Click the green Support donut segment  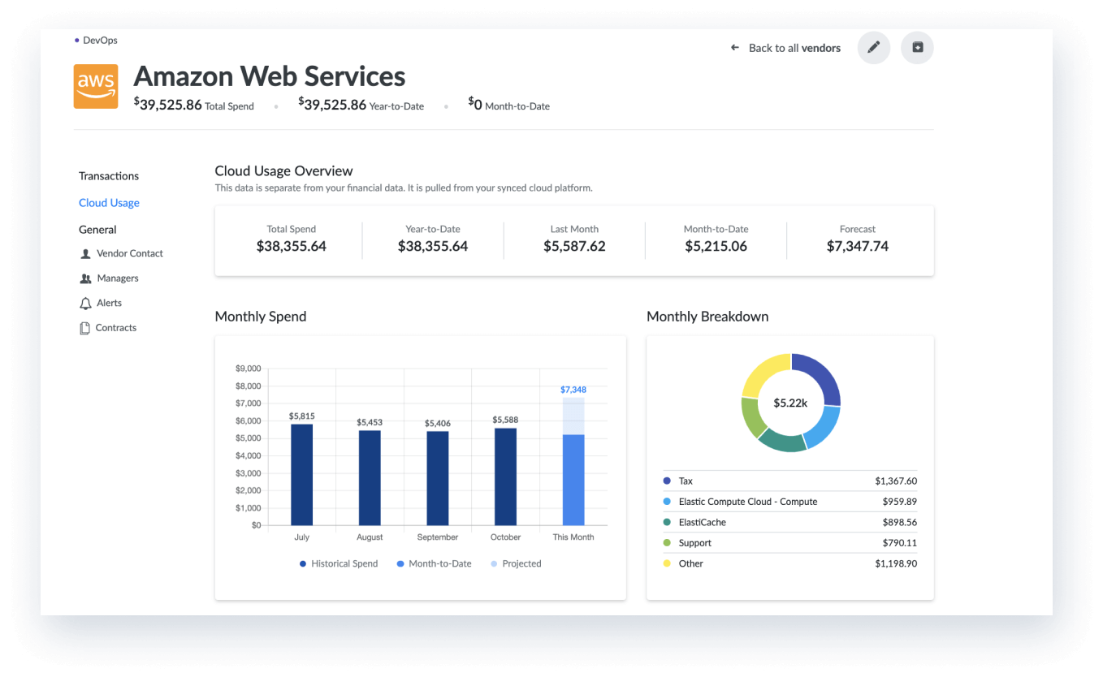pyautogui.click(x=753, y=417)
